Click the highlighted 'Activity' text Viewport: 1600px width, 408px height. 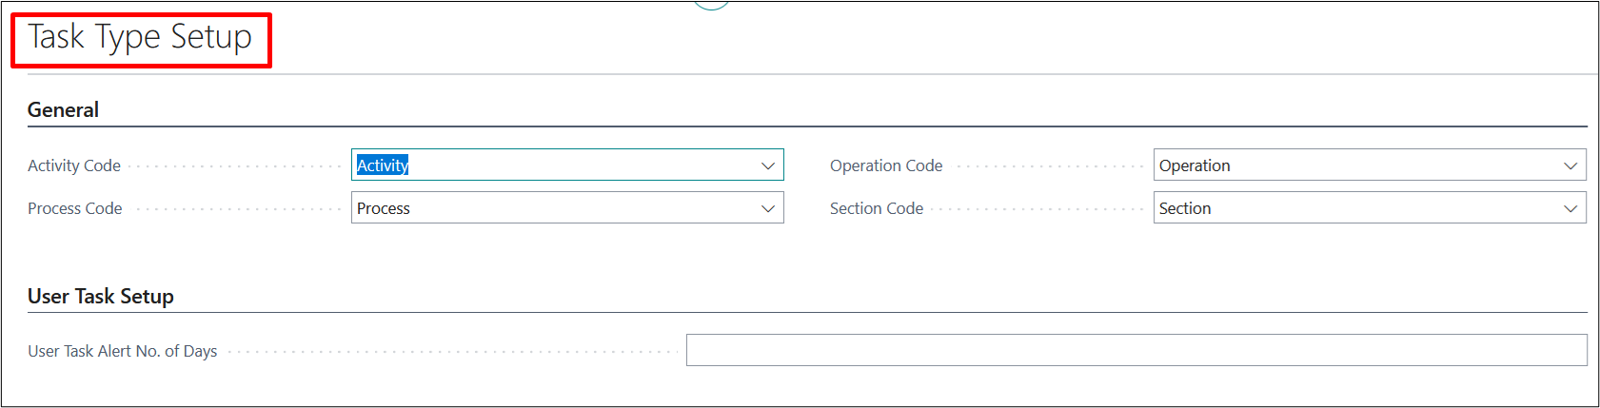click(383, 165)
